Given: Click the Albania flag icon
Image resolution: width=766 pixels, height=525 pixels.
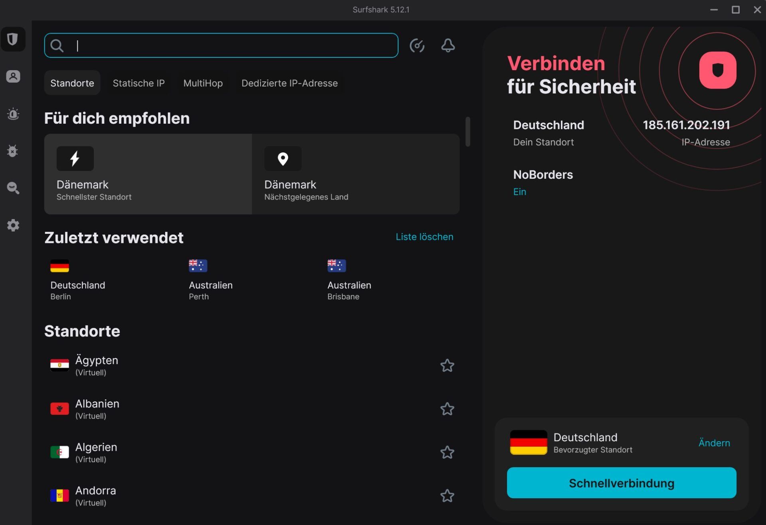Looking at the screenshot, I should tap(59, 409).
